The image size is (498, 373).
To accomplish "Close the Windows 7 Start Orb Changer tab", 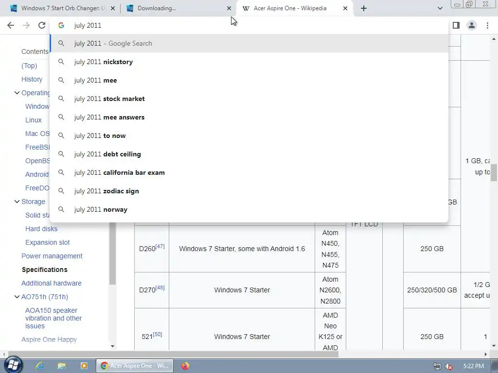I will (113, 8).
